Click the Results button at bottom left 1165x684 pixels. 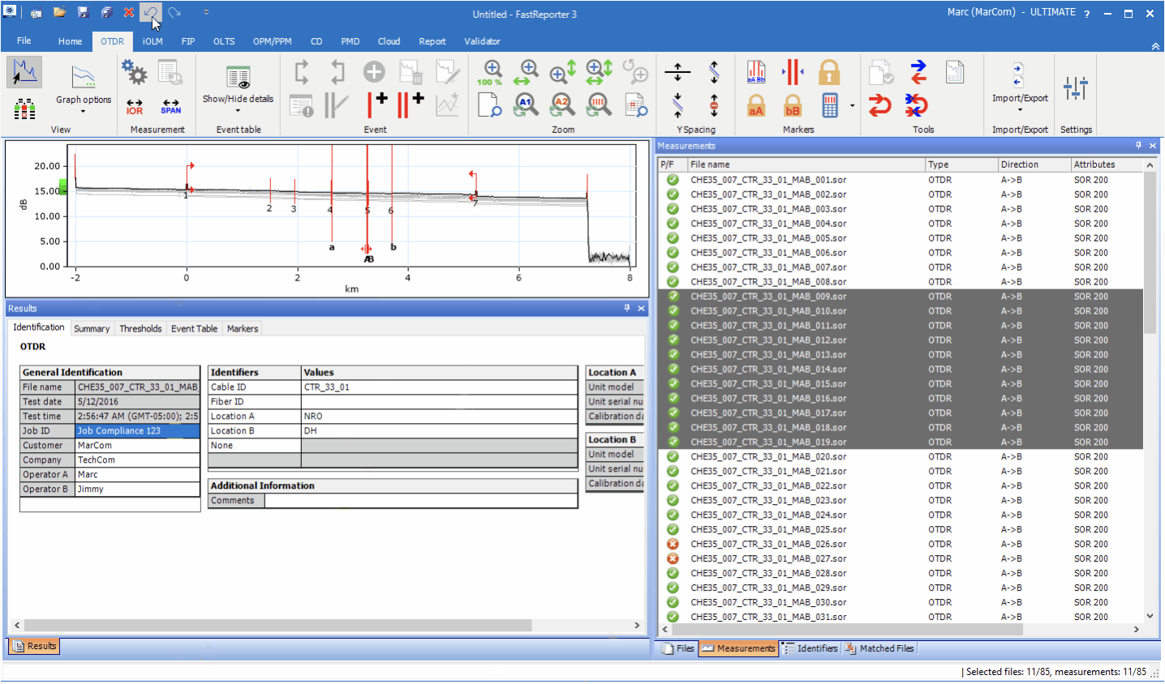33,646
